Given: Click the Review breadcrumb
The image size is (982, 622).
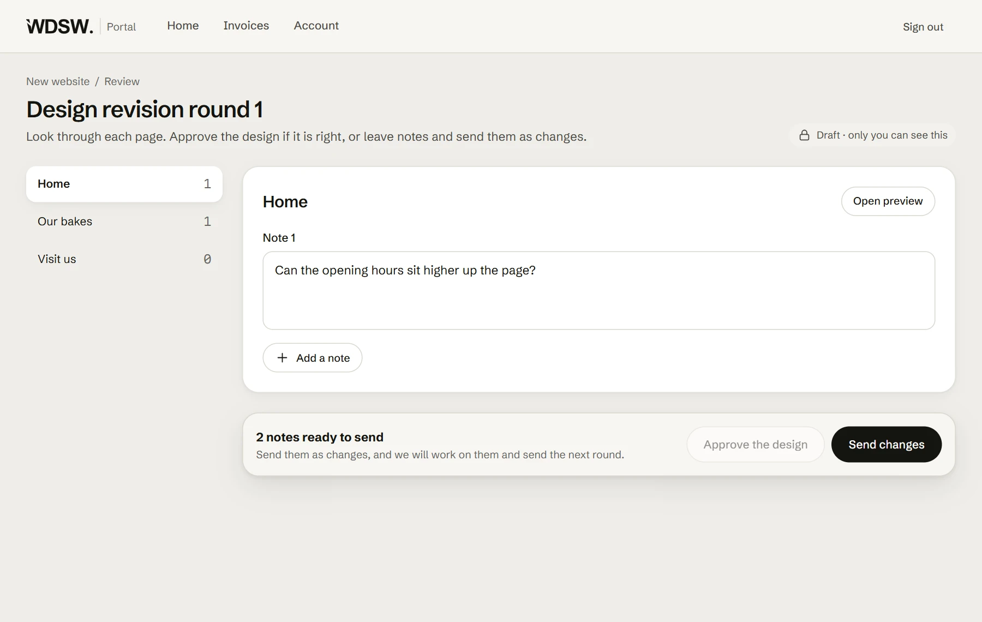Looking at the screenshot, I should [122, 81].
